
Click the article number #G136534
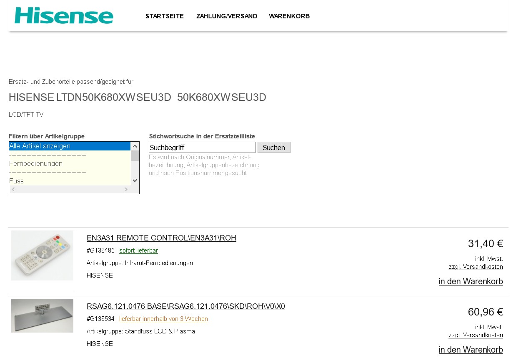pos(100,319)
